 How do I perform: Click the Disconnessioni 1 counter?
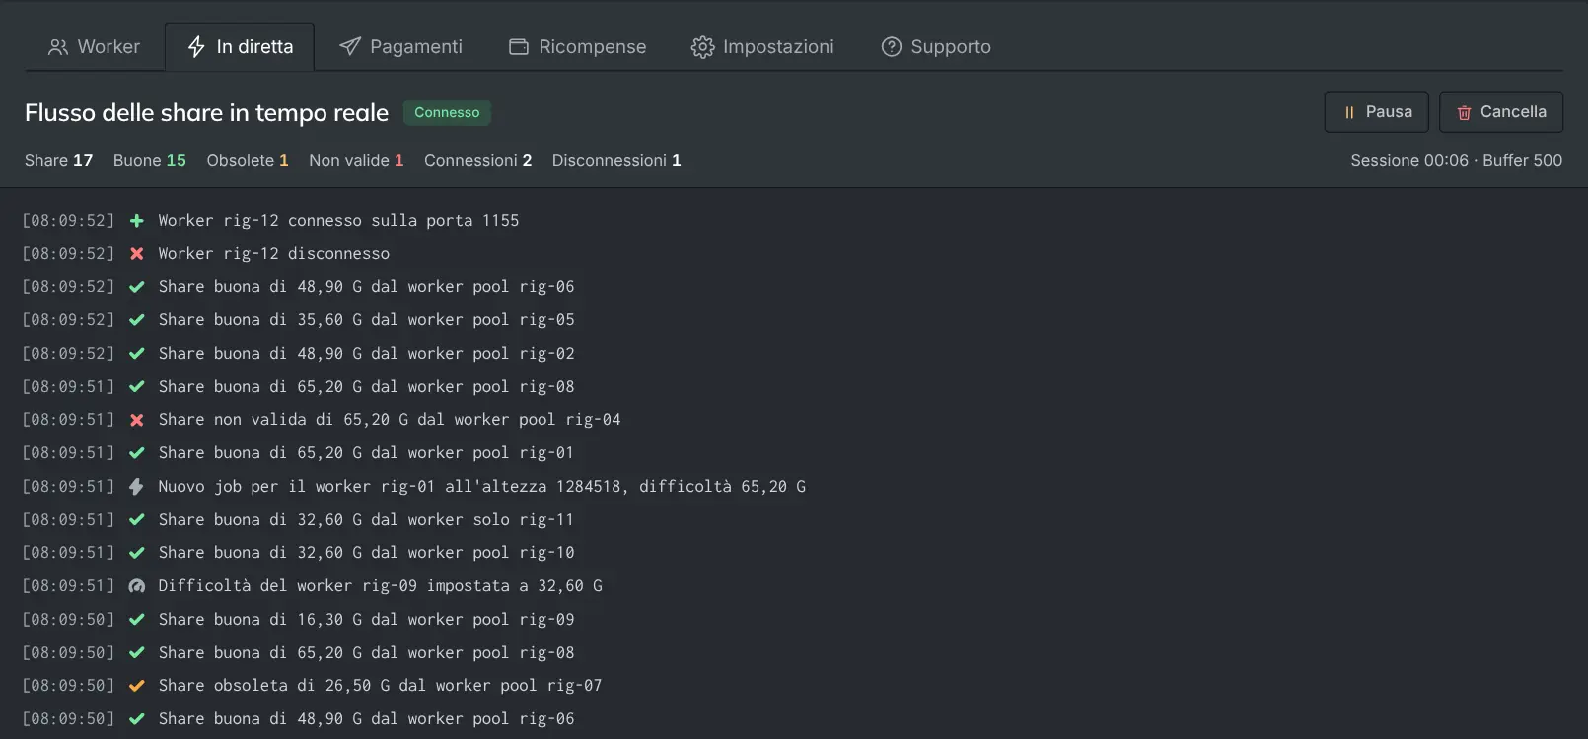[616, 160]
